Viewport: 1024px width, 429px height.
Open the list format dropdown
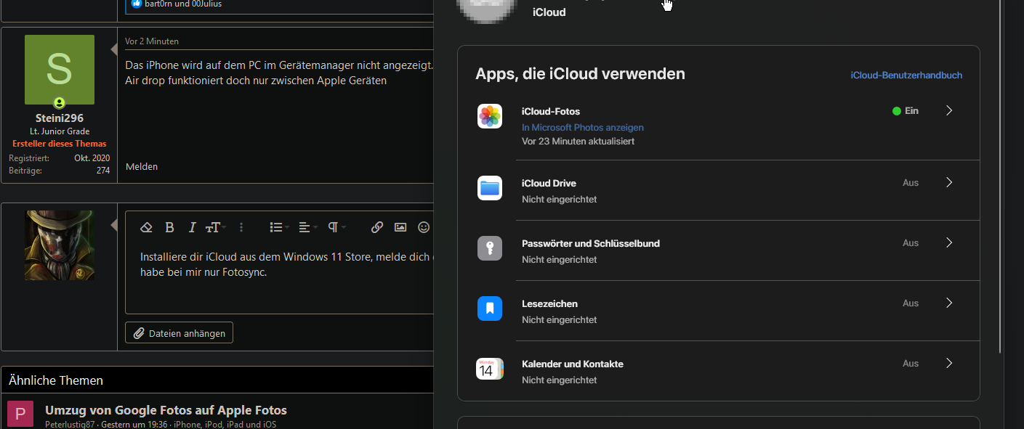pyautogui.click(x=278, y=226)
